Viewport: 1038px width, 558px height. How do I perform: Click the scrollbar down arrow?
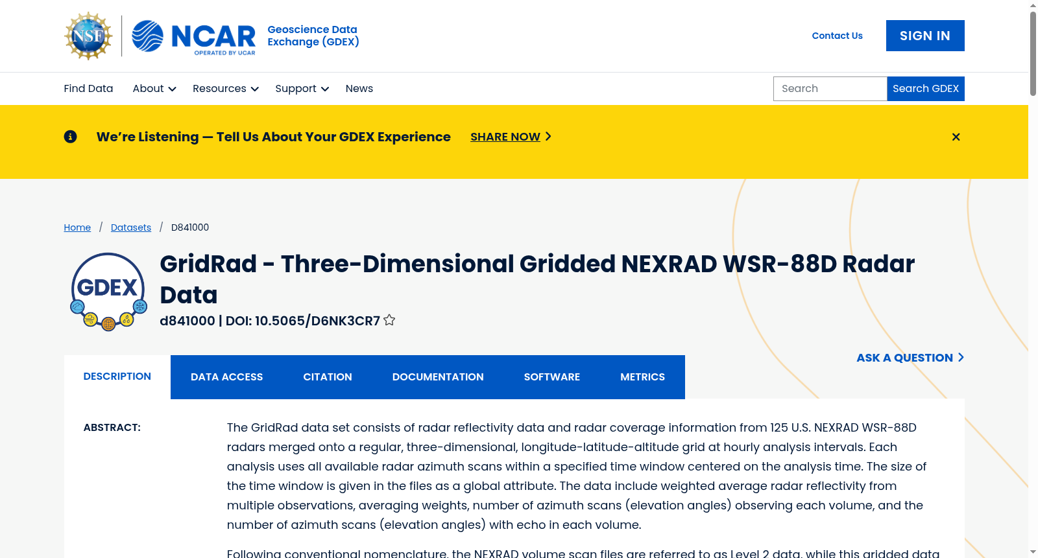[x=1033, y=552]
